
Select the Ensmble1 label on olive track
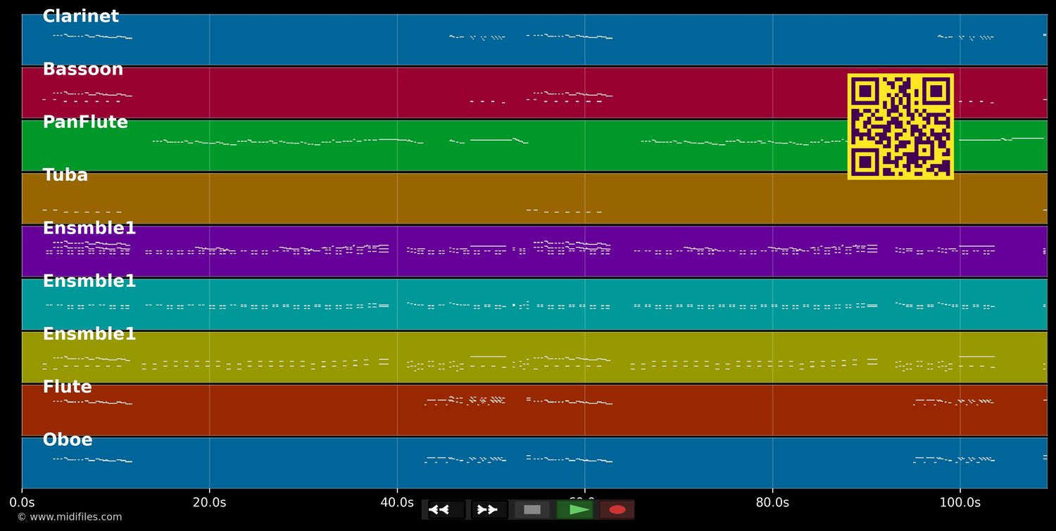tap(89, 334)
